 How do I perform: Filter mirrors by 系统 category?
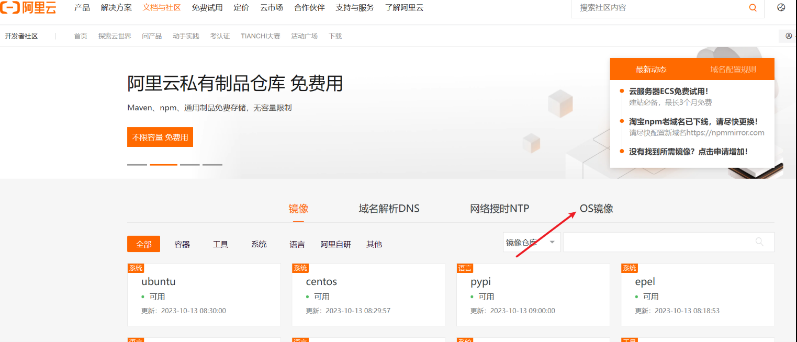[x=259, y=244]
